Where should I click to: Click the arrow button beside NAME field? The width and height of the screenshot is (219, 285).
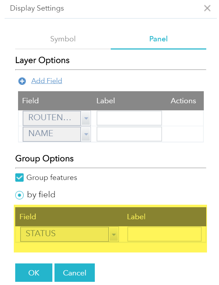[86, 134]
